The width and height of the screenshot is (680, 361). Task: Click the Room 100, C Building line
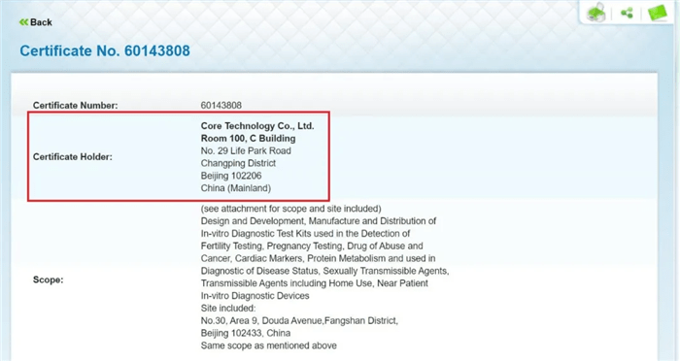coord(248,139)
